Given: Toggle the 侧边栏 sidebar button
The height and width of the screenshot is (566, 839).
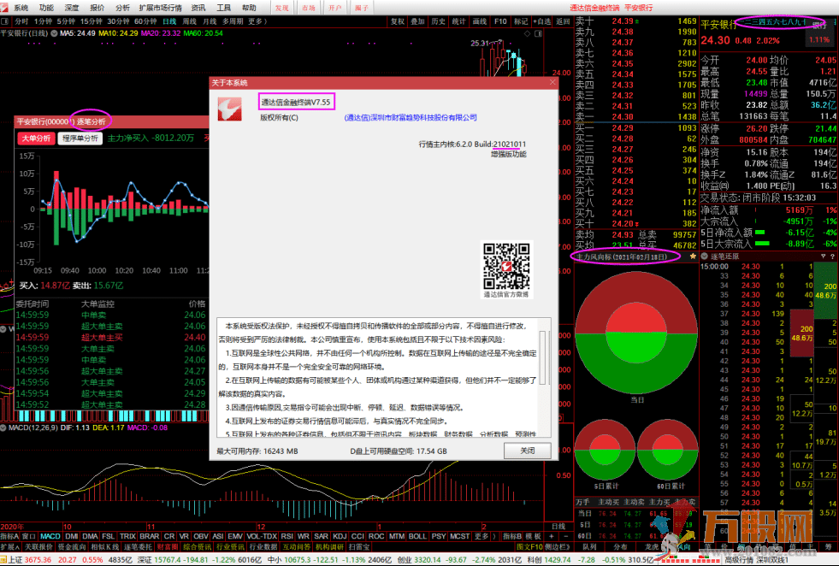Looking at the screenshot, I should coord(558,546).
